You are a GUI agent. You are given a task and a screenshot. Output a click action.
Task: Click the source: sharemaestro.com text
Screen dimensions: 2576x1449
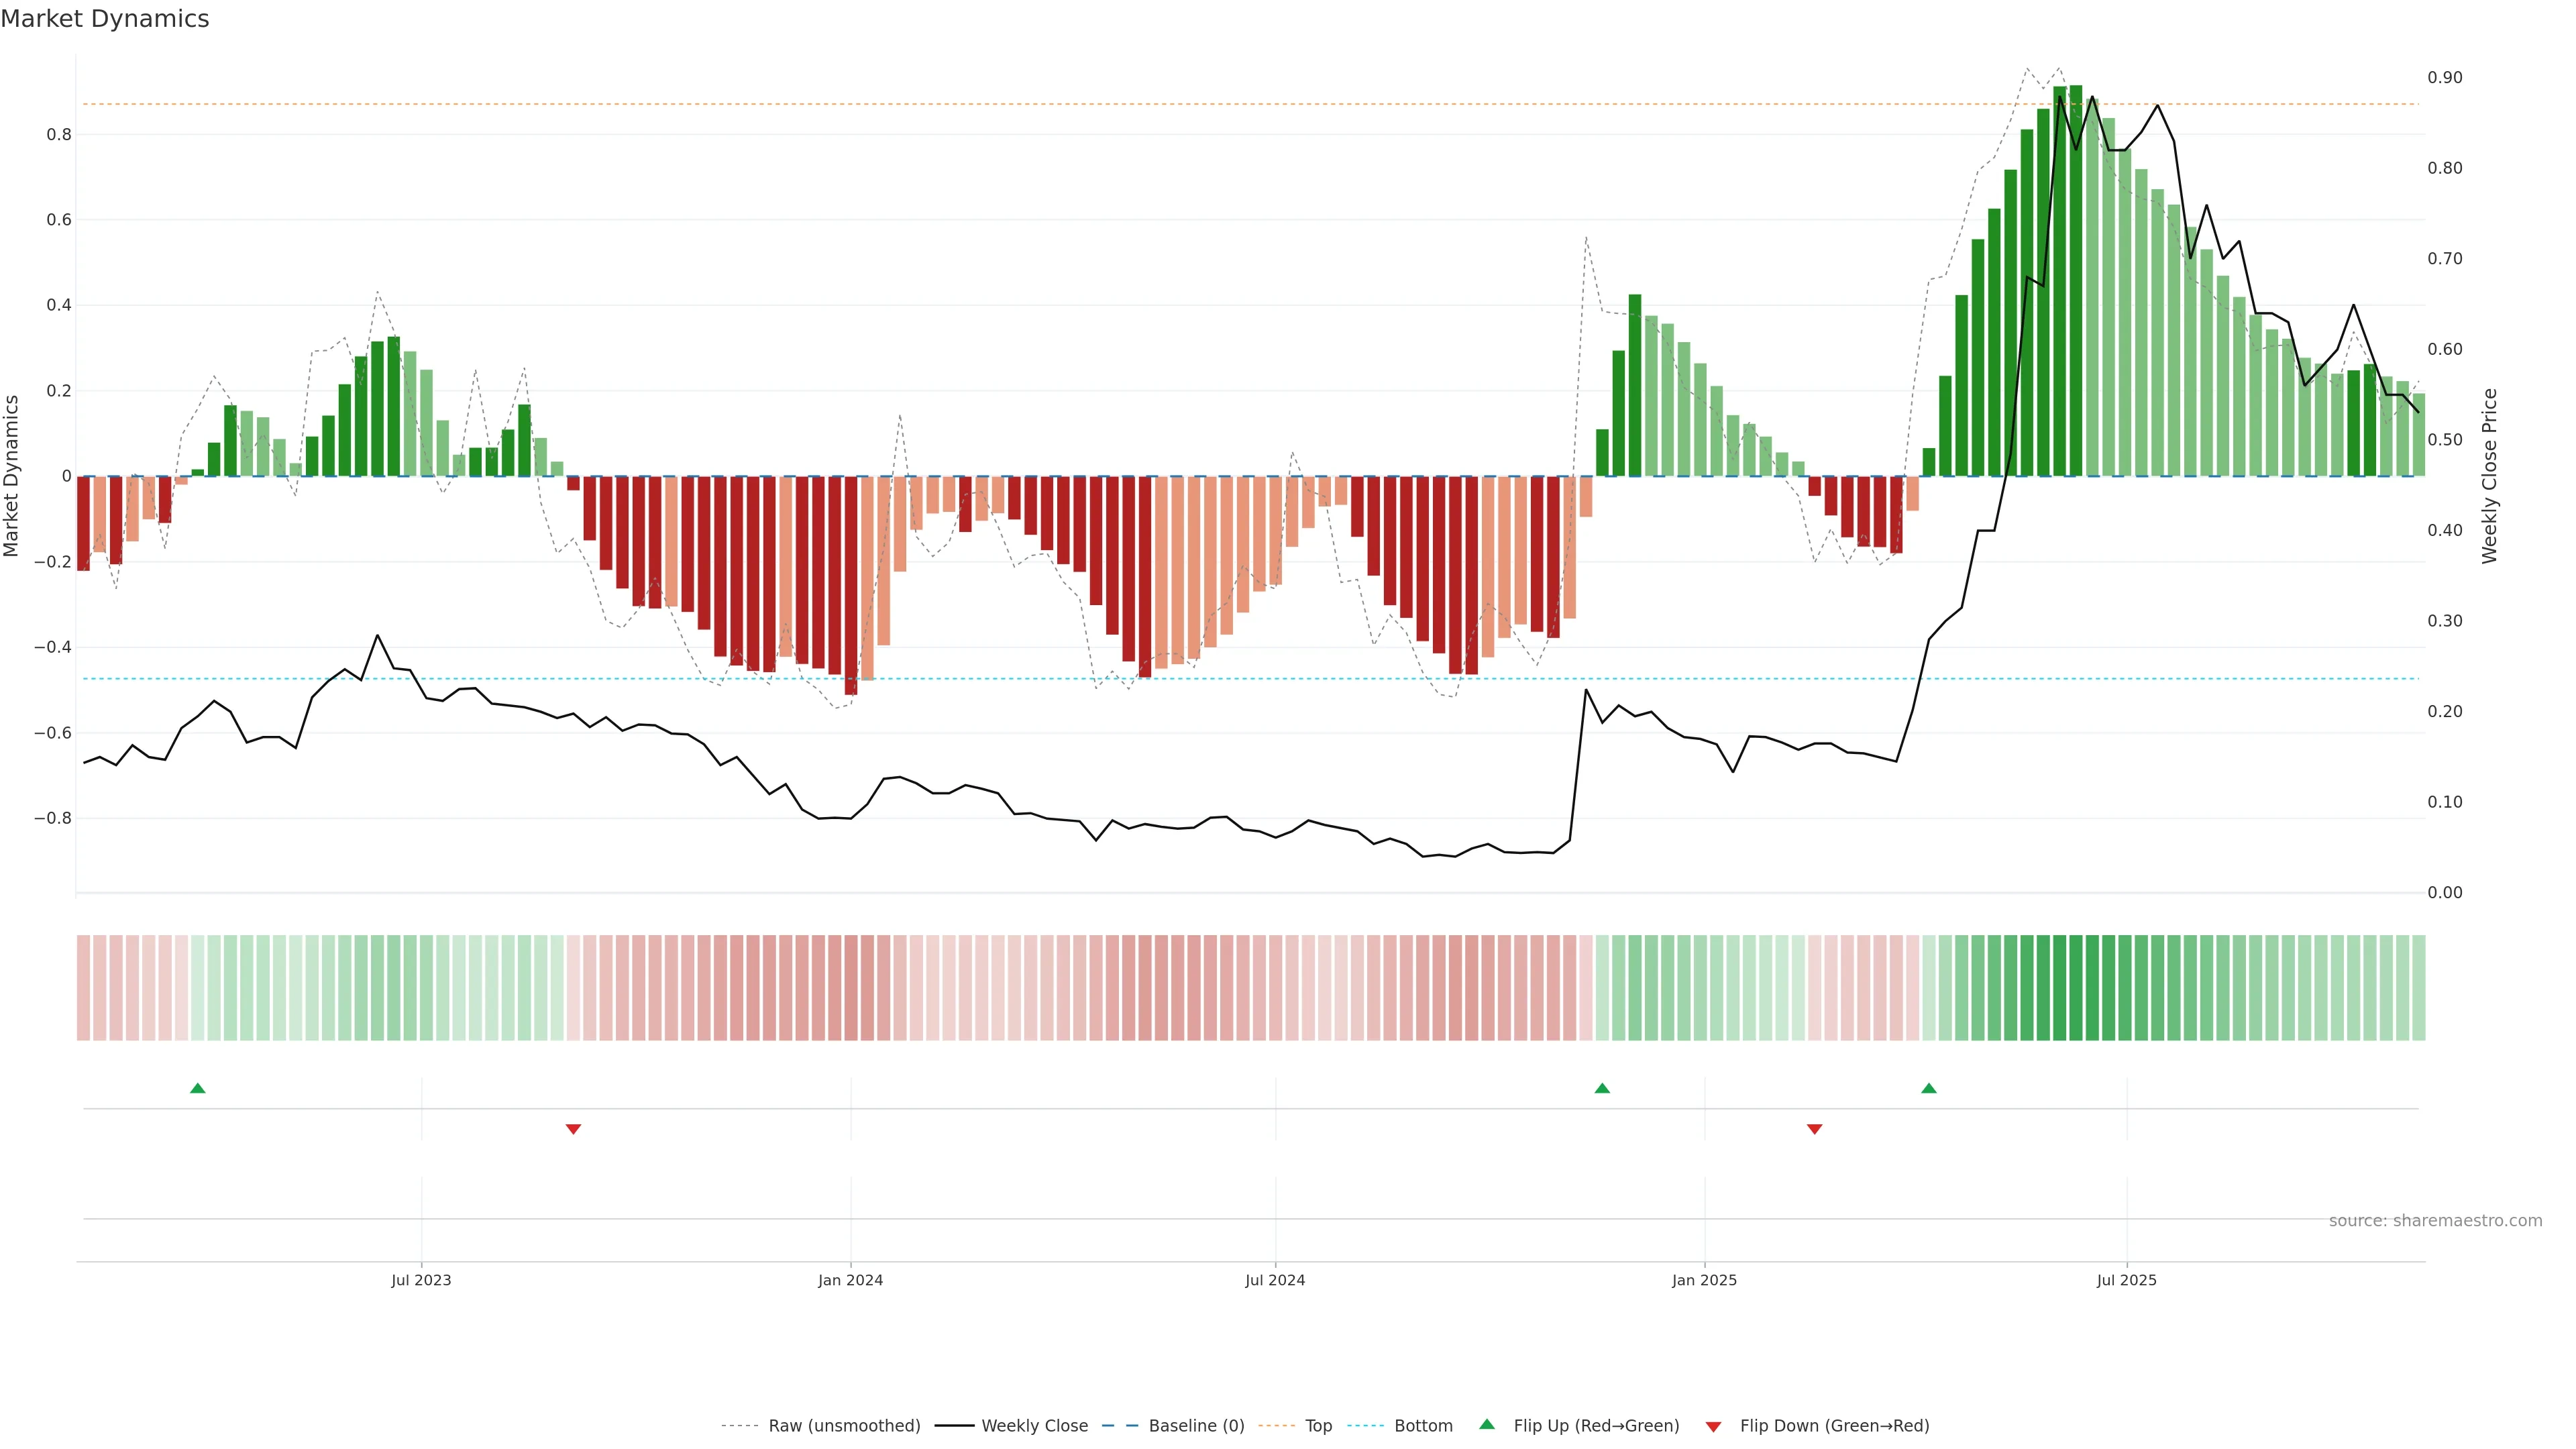(2435, 1220)
